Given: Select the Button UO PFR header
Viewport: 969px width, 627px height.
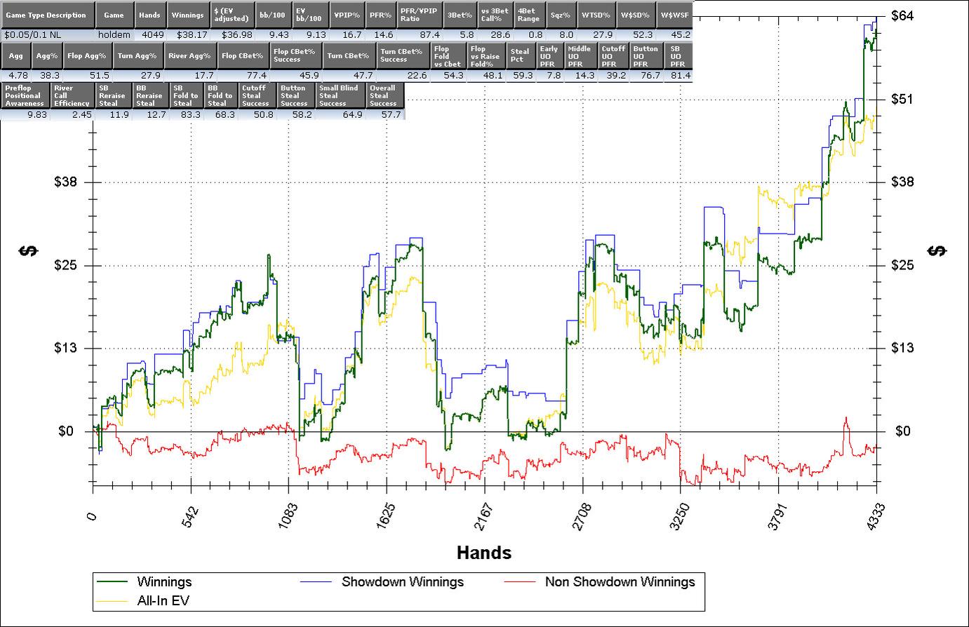Looking at the screenshot, I should point(646,56).
